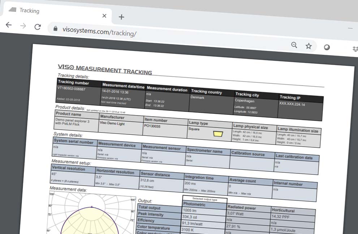Click the Measurement device header
358x234 pixels.
tap(117, 144)
